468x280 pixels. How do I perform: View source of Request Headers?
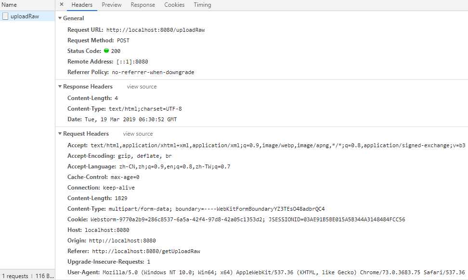(x=138, y=134)
